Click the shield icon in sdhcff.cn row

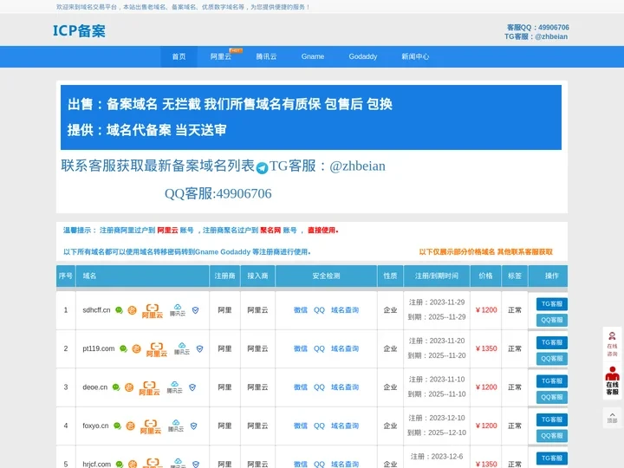pyautogui.click(x=195, y=310)
